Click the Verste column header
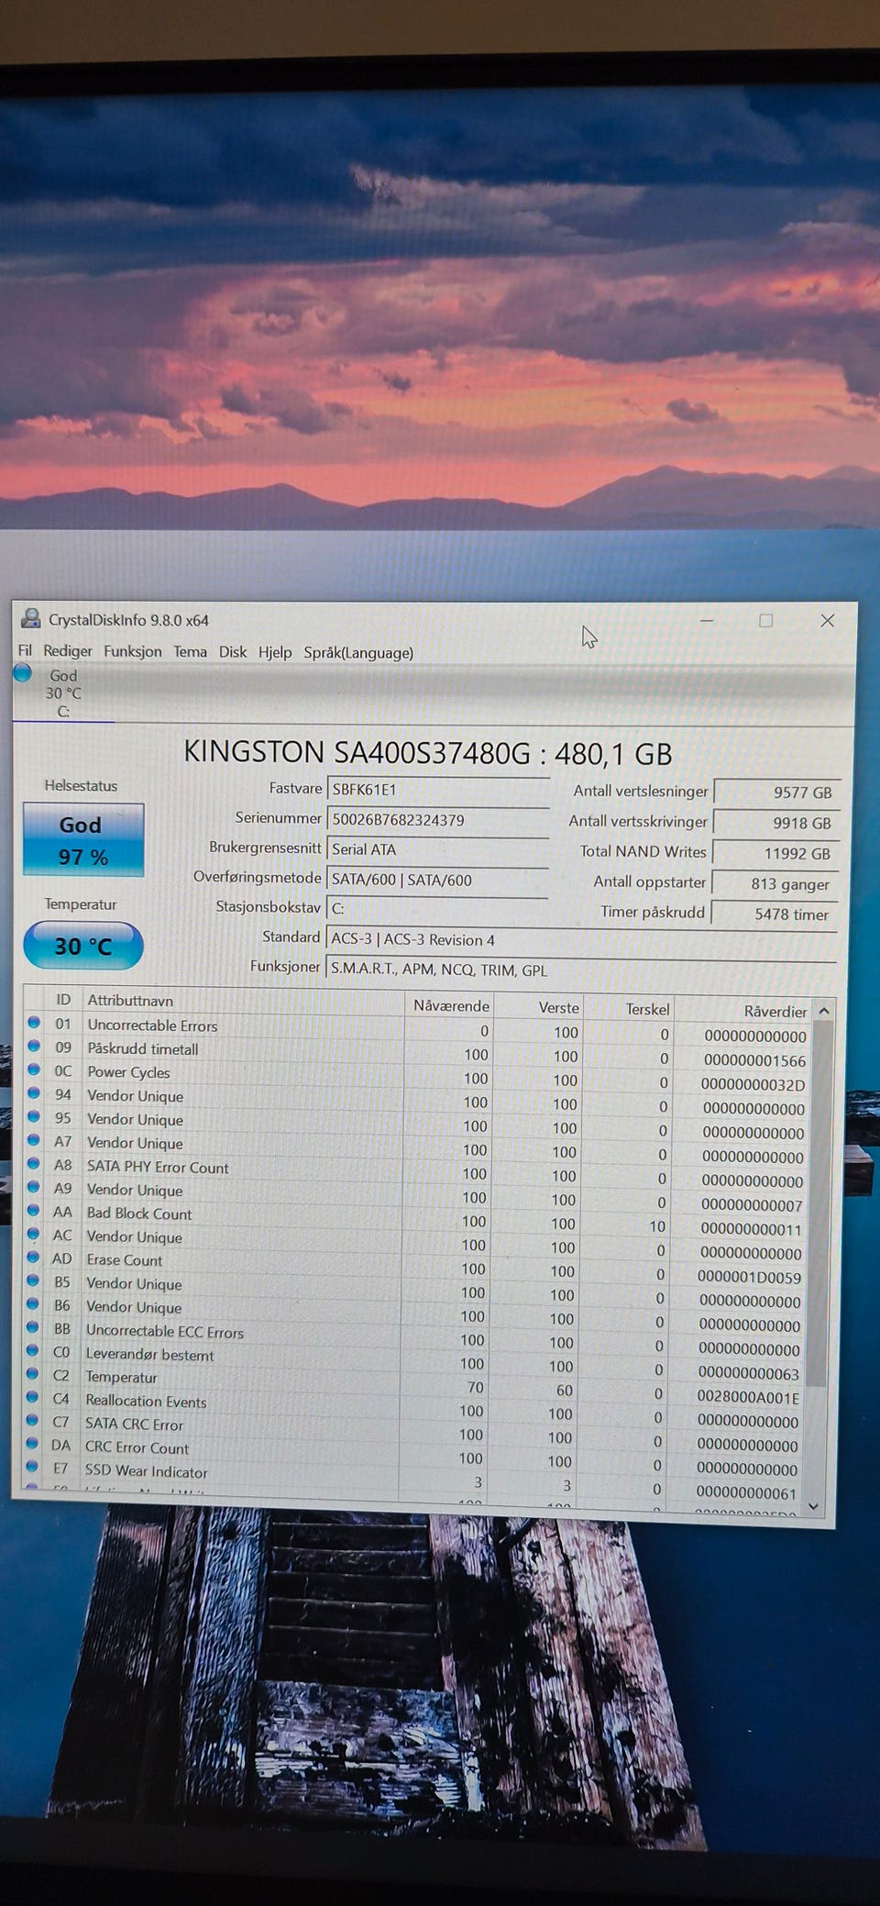This screenshot has height=1906, width=880. 539,1007
